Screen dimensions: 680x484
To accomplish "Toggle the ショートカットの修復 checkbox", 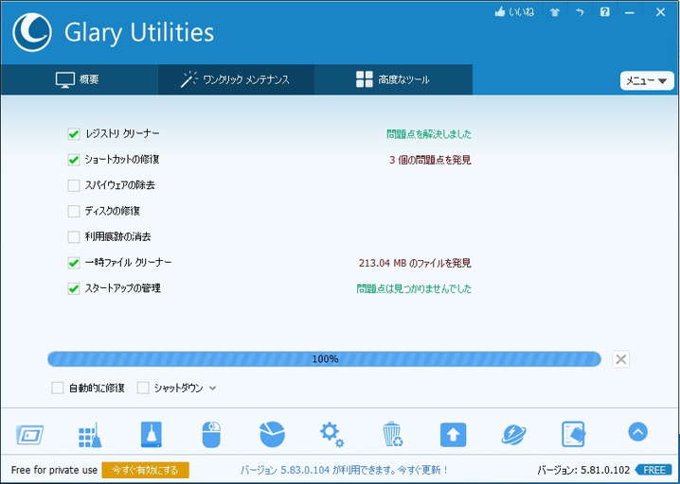I will [74, 160].
